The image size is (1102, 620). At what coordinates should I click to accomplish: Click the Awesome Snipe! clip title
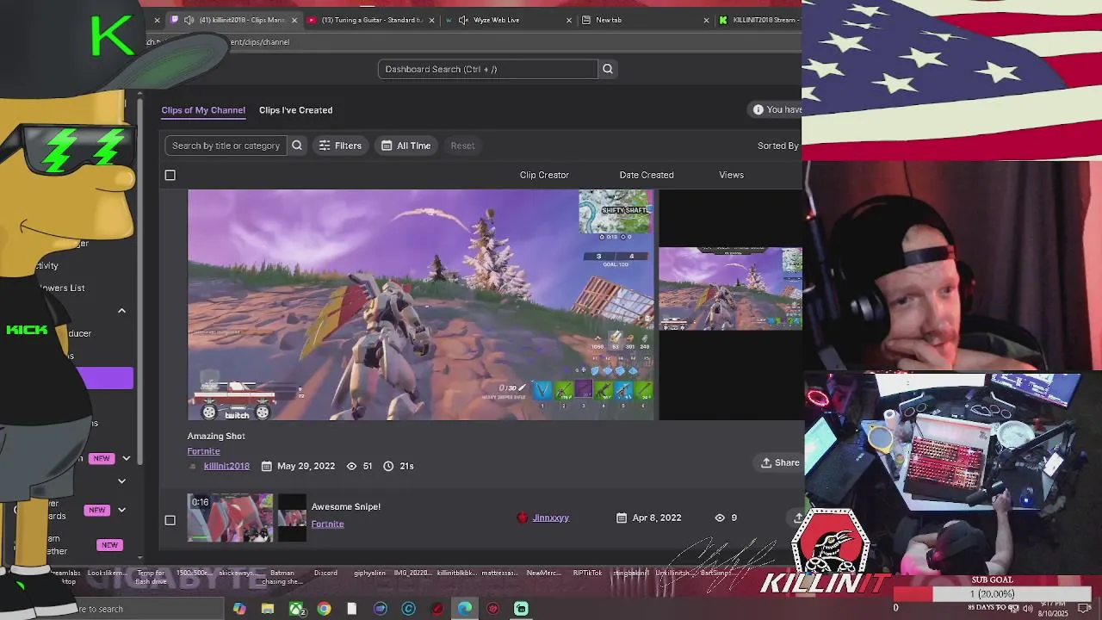tap(346, 506)
